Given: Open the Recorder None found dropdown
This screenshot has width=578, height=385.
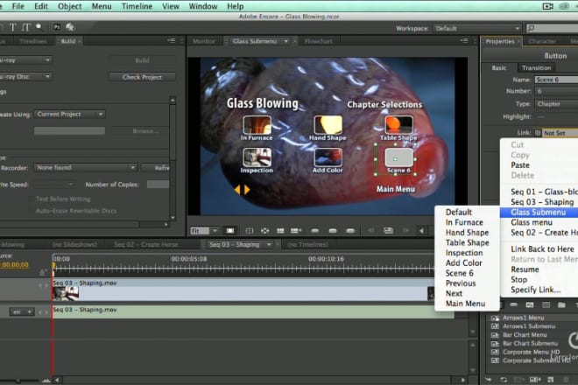Looking at the screenshot, I should [x=86, y=168].
